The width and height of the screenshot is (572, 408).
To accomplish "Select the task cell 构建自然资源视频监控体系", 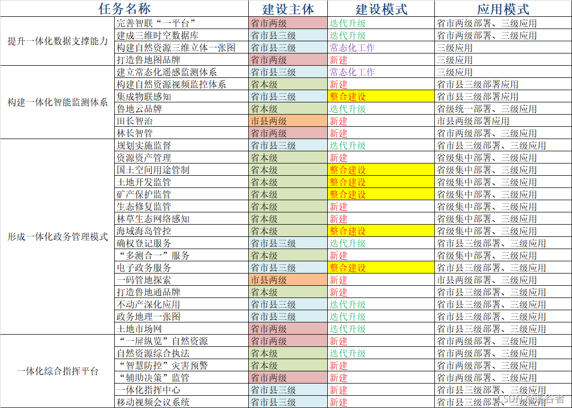I will 181,84.
